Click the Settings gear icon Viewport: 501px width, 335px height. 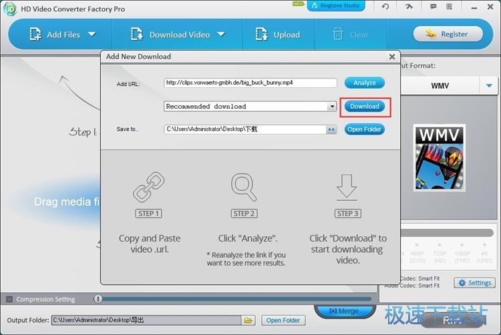coord(462,283)
